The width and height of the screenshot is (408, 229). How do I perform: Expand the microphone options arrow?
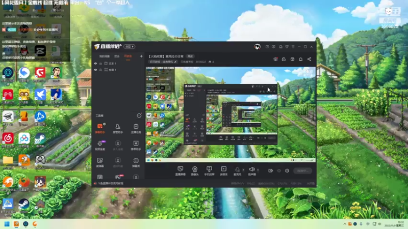click(x=243, y=170)
